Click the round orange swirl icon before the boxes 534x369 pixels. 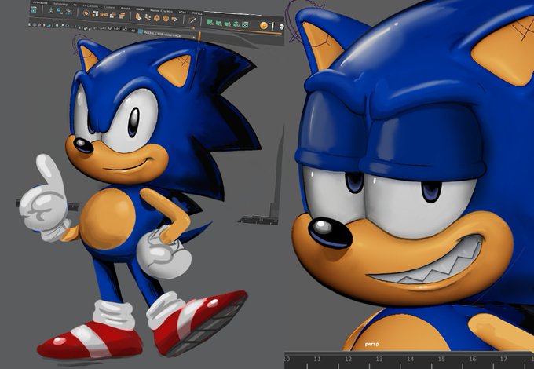pyautogui.click(x=86, y=13)
